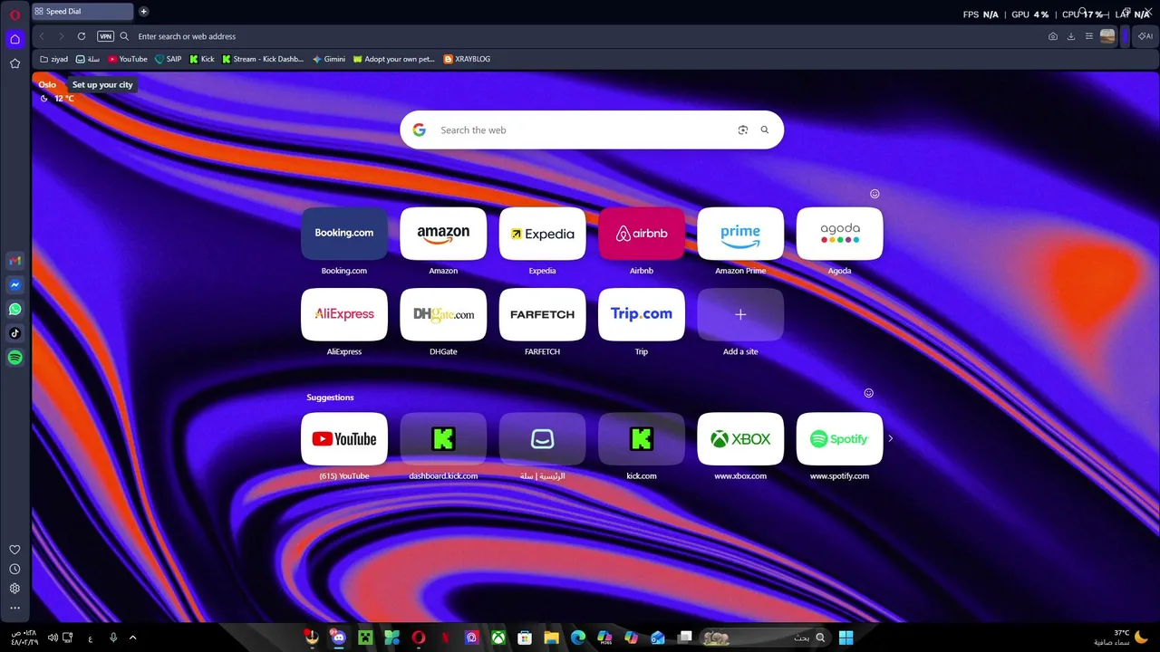Open the Gimini bookmark
The height and width of the screenshot is (652, 1160).
329,59
